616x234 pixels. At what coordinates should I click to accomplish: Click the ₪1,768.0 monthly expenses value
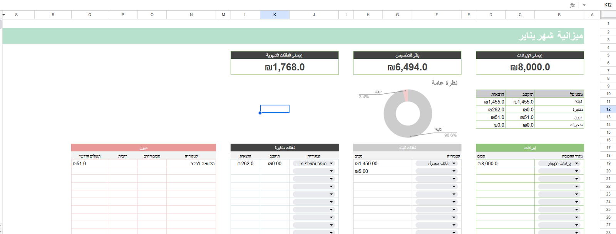[285, 67]
